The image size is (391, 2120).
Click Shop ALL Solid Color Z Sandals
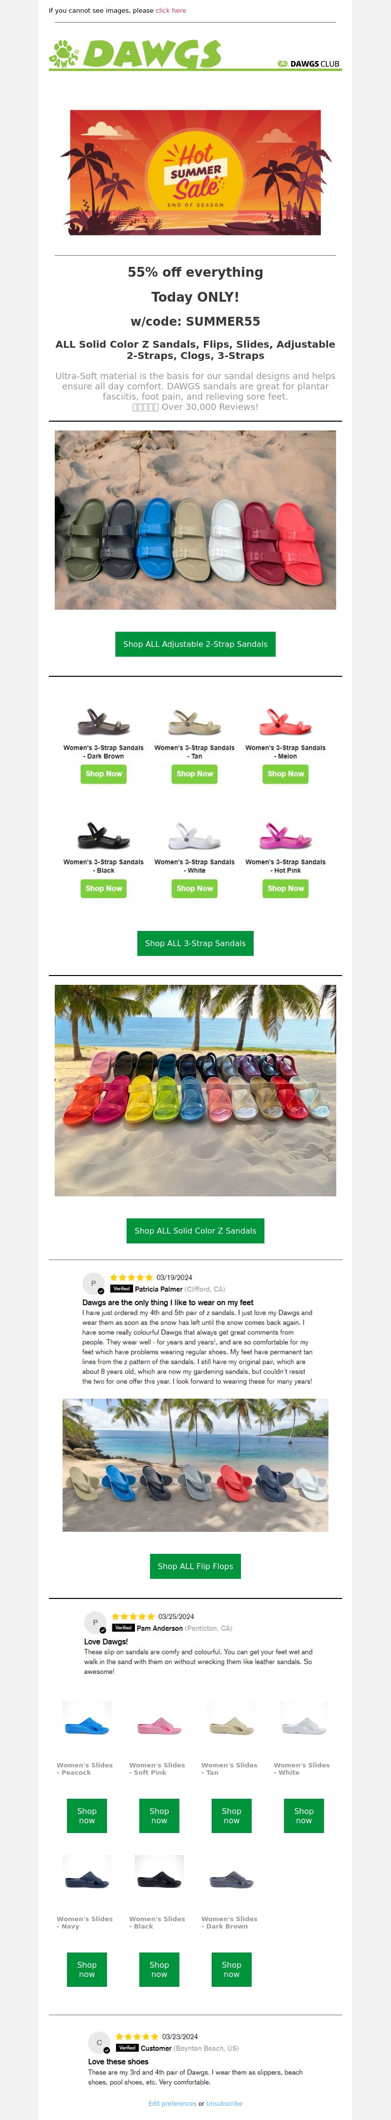click(x=195, y=1230)
